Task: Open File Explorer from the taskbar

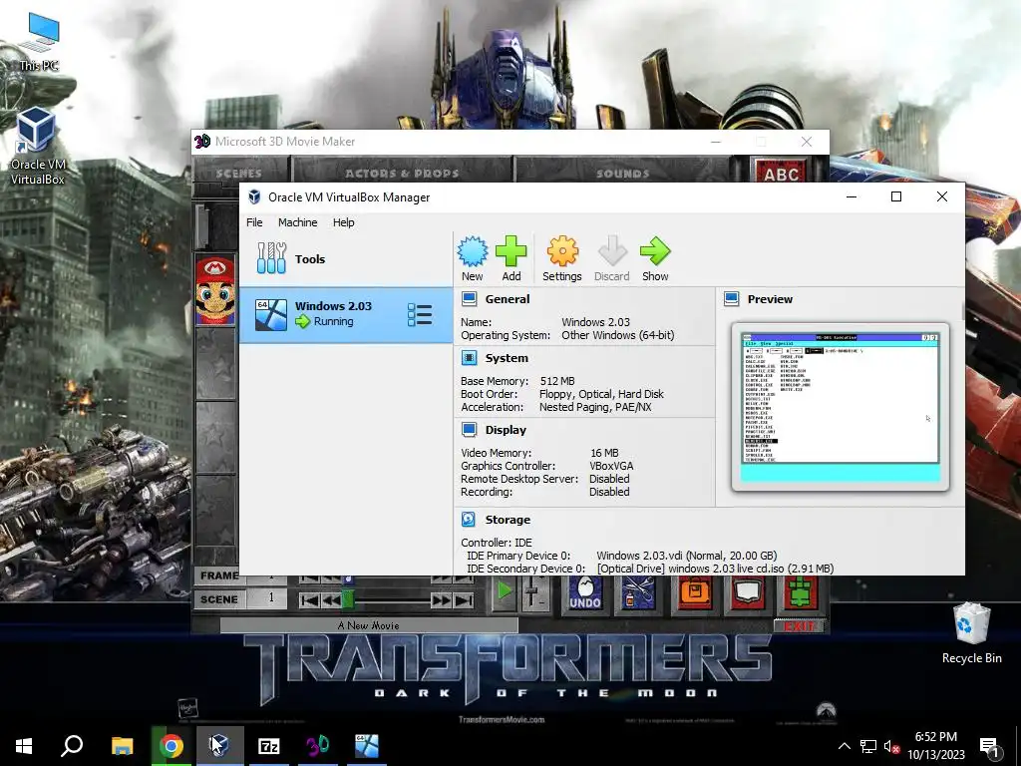Action: tap(122, 746)
